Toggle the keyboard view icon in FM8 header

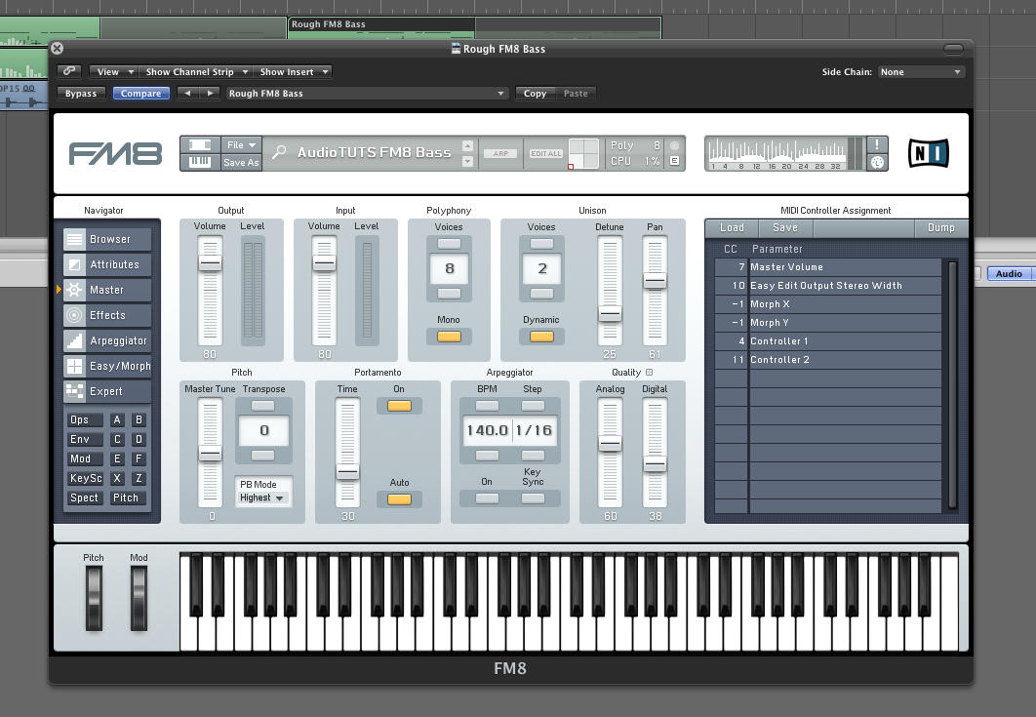200,162
